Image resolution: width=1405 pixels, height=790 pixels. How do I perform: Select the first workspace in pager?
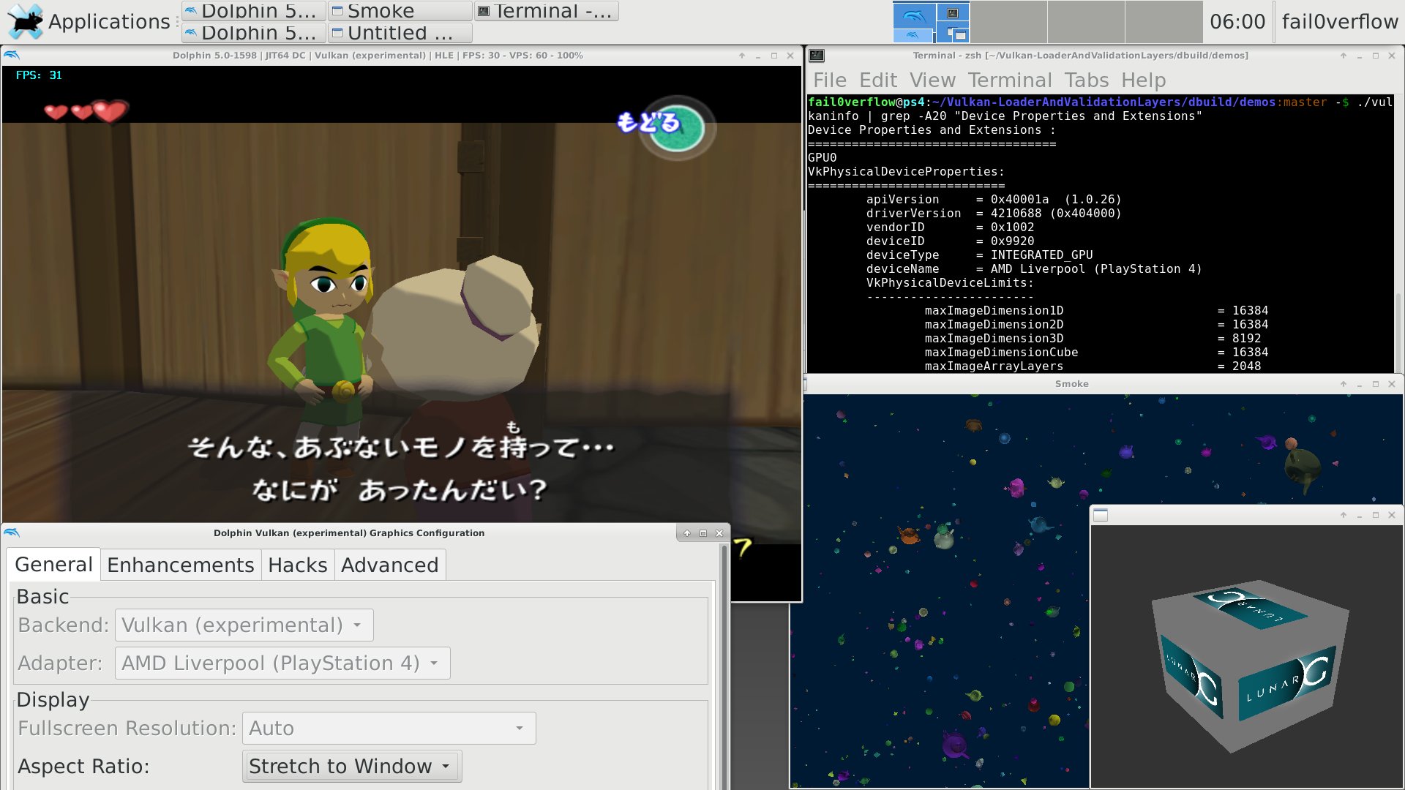click(x=931, y=22)
